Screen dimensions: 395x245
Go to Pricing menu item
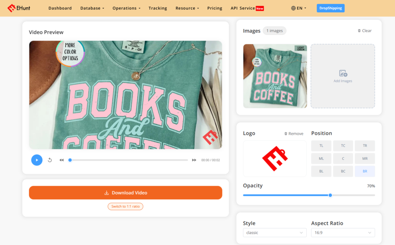pyautogui.click(x=215, y=8)
